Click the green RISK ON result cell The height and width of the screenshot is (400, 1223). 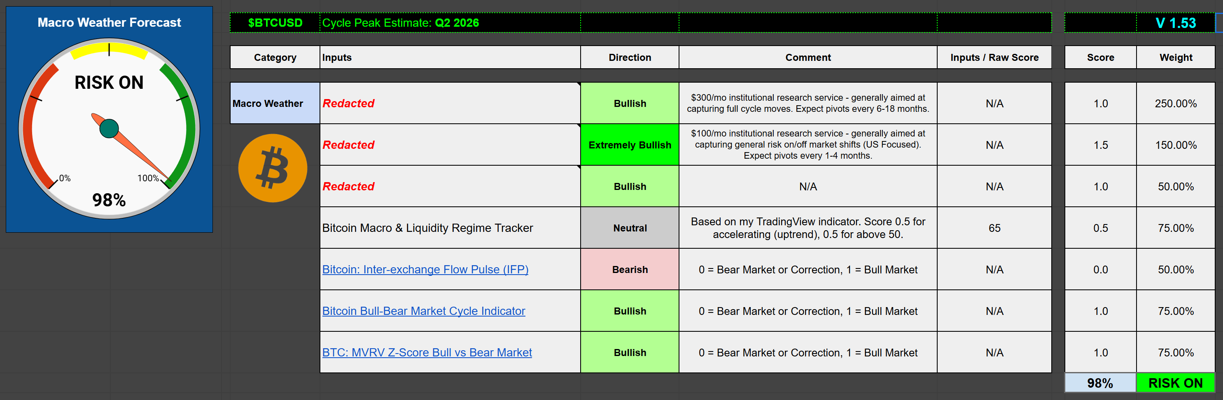click(1175, 383)
